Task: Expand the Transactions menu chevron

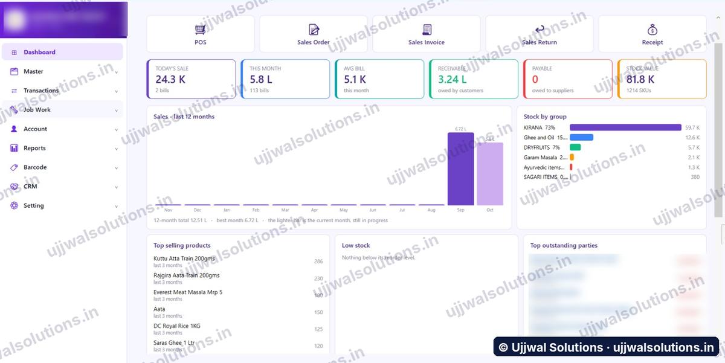Action: pos(116,92)
